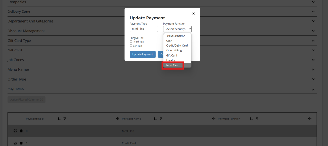
Task: Edit the Credit Card payment row
Action: point(15,143)
